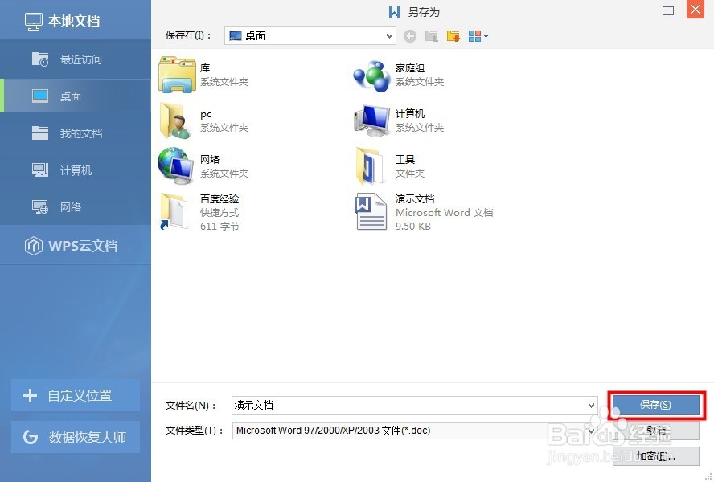Click the Up One Level folder icon

pos(431,35)
